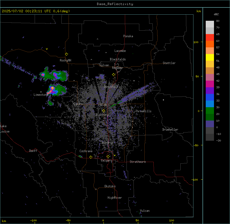
Task: Pick the blue 33-36 dBZ legend swatch
Action: click(x=210, y=97)
